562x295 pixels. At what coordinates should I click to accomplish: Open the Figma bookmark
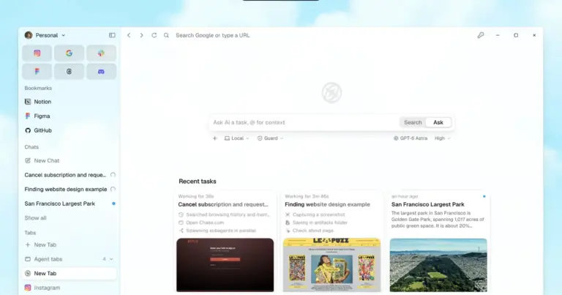point(70,116)
